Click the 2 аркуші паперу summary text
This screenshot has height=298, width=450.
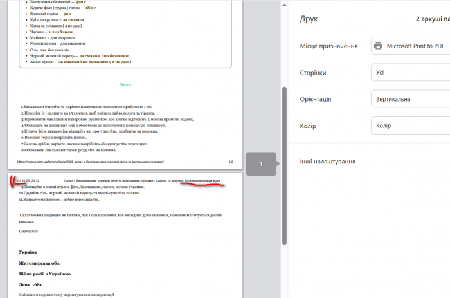tap(433, 19)
